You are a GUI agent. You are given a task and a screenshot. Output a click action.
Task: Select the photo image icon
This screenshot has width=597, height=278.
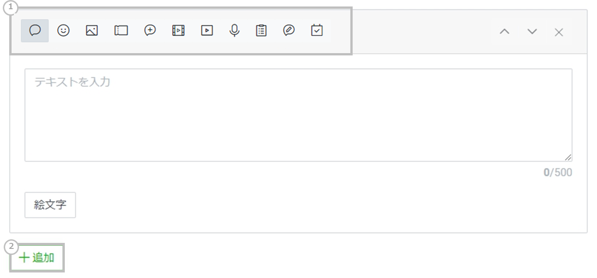92,31
